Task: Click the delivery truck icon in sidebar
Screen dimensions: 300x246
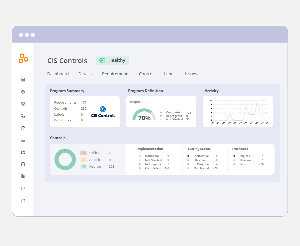Action: click(23, 200)
